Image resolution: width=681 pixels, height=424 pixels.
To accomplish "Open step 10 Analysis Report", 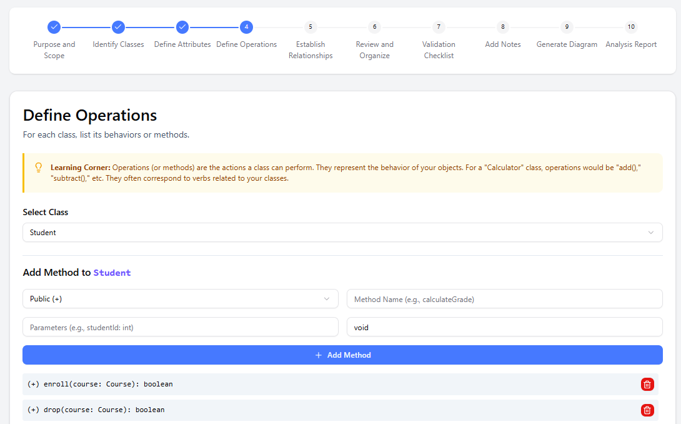I will (x=631, y=27).
